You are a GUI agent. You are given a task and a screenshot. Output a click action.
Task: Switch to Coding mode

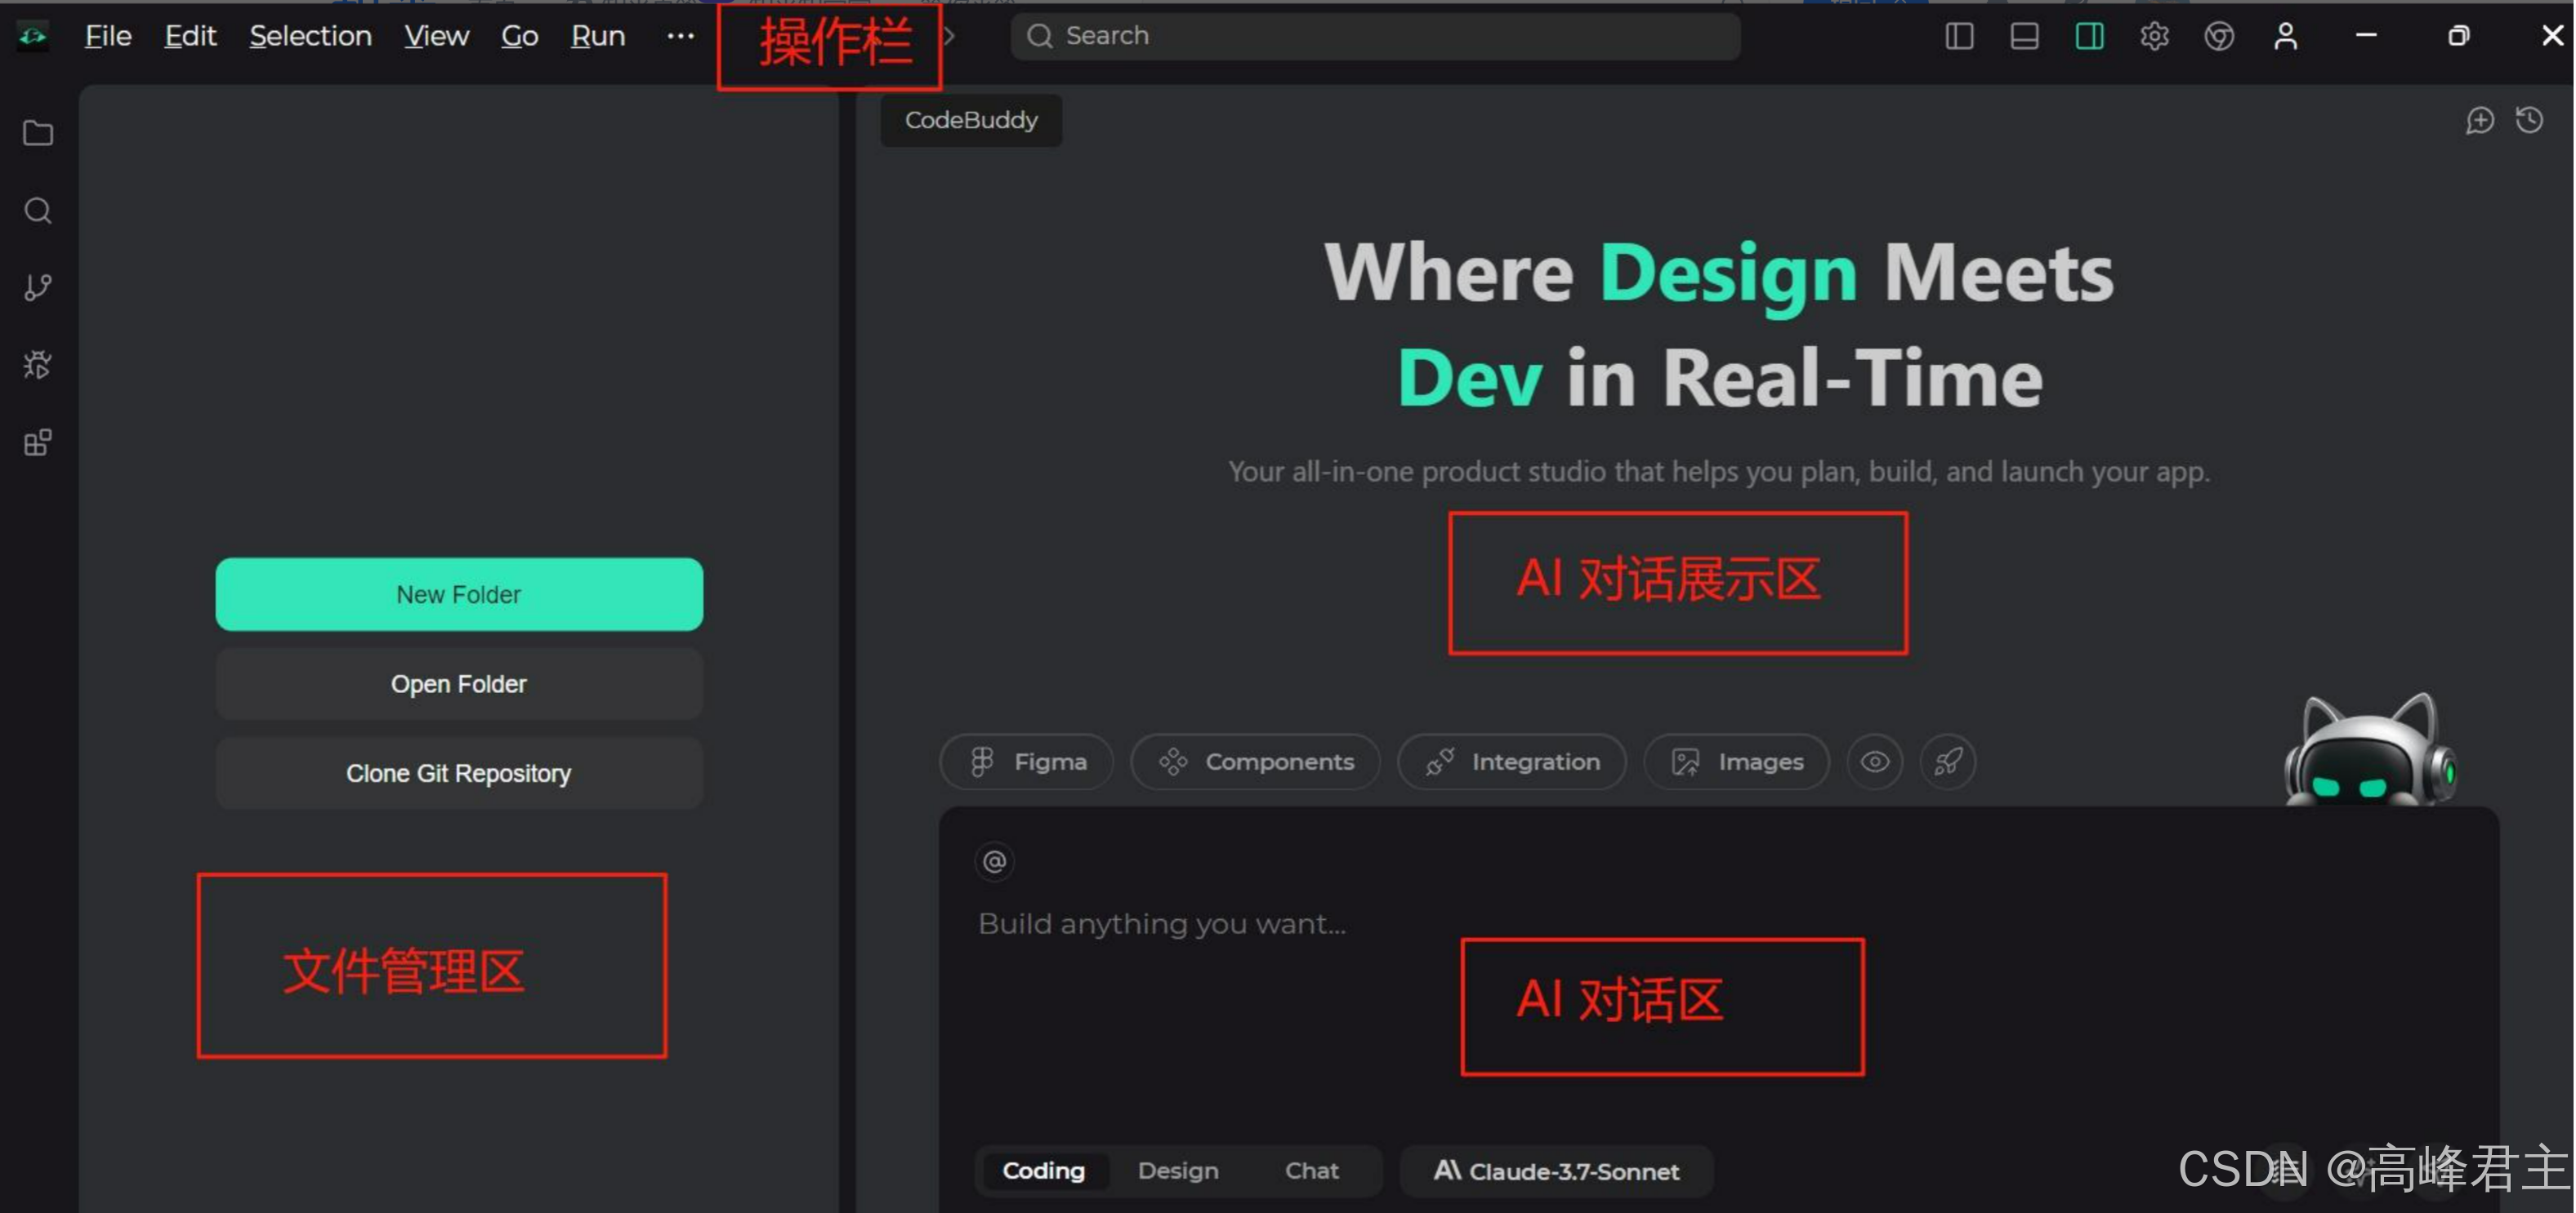(1044, 1170)
